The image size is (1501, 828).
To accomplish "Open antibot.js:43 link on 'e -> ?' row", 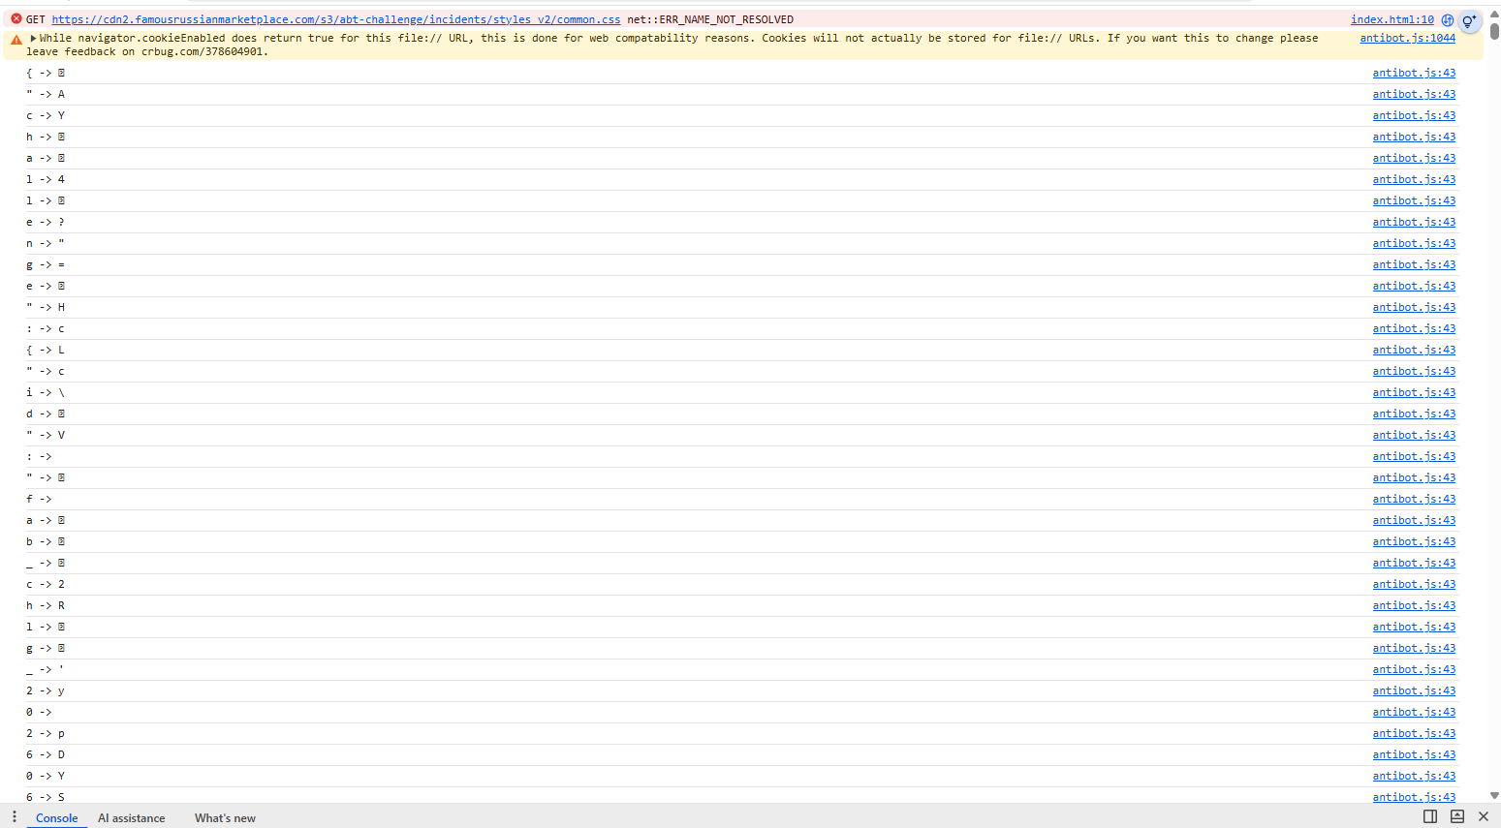I will coord(1414,222).
